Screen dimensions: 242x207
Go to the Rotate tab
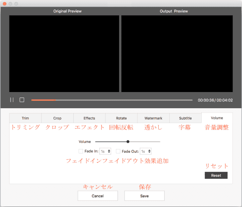pos(121,118)
